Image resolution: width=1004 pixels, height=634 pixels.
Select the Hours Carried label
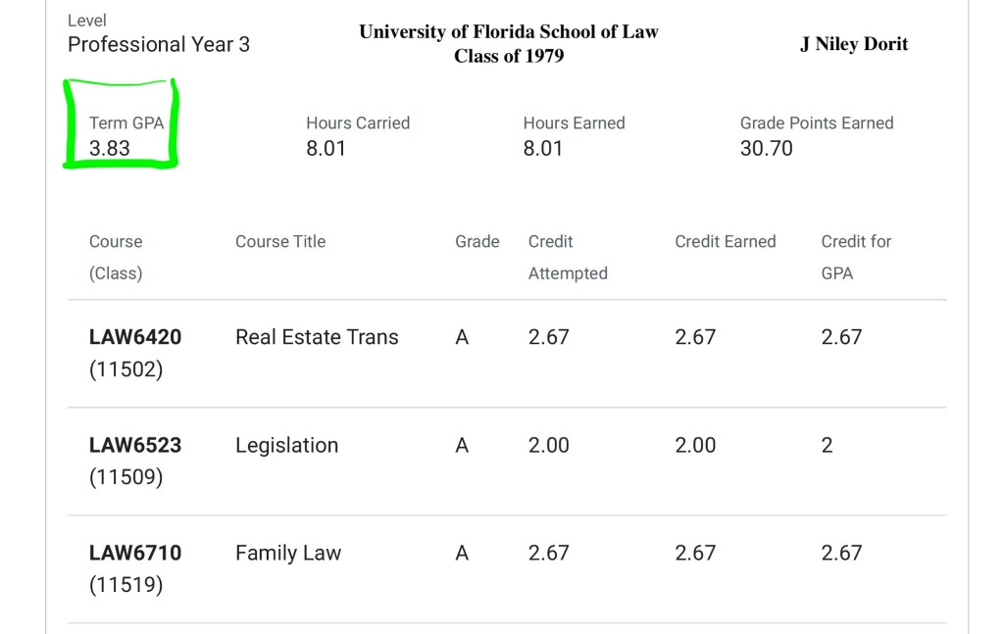tap(358, 123)
